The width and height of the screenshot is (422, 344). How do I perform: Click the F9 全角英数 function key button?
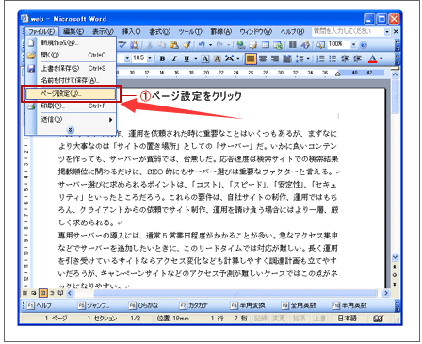click(299, 305)
